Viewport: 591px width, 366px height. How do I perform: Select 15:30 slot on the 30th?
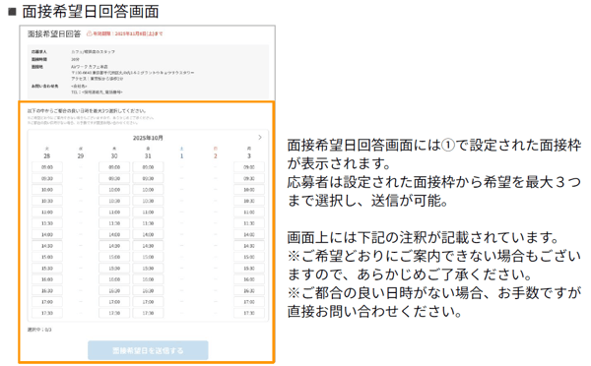(x=114, y=268)
